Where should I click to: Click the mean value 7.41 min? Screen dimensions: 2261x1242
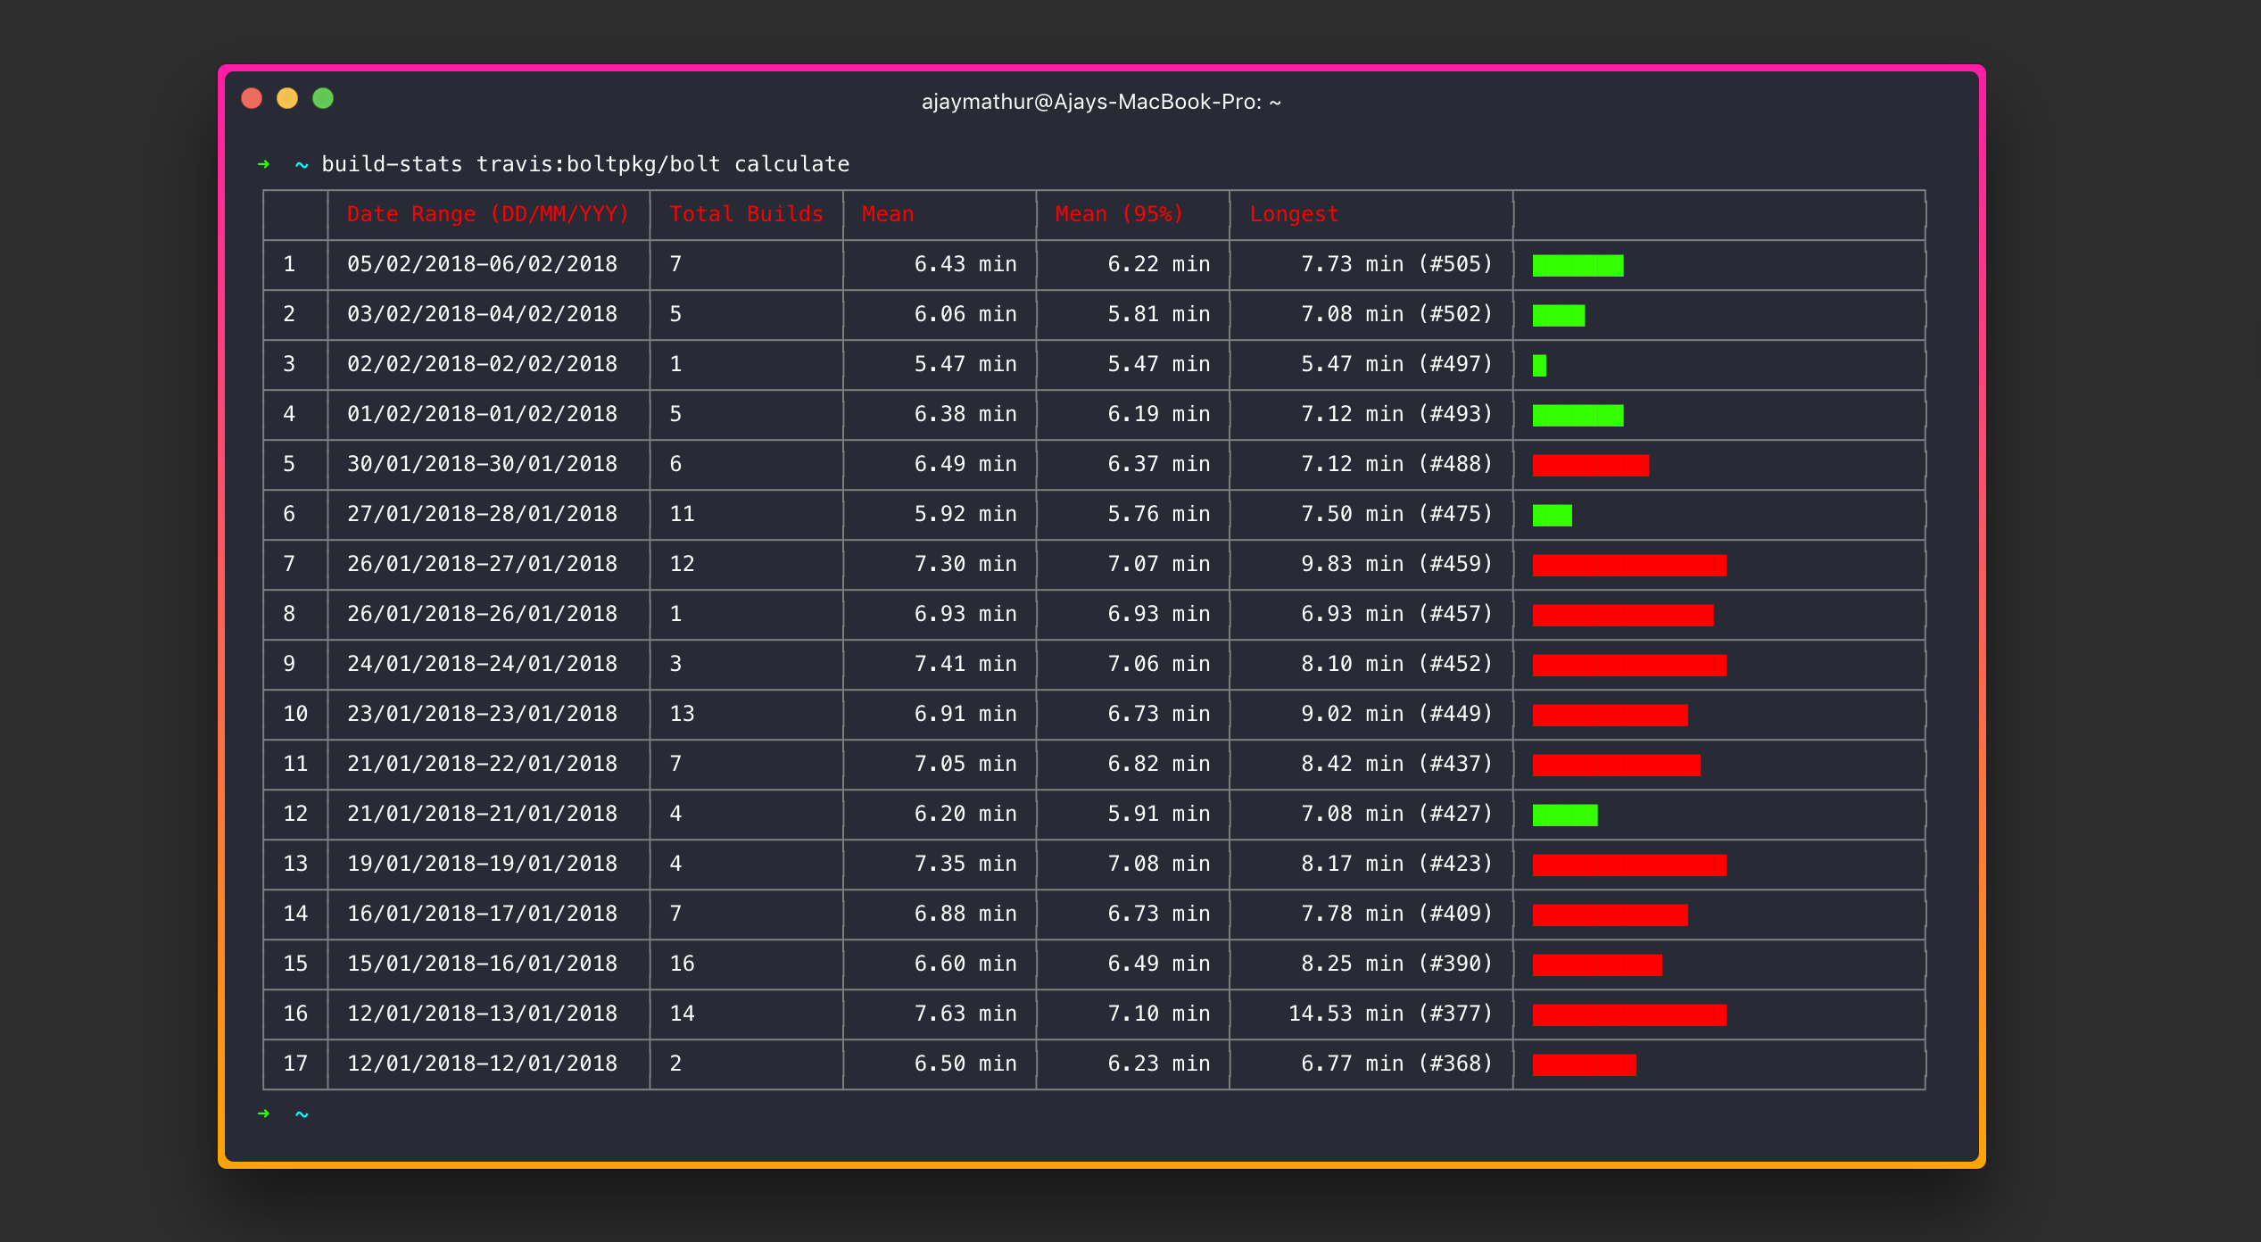pyautogui.click(x=965, y=664)
